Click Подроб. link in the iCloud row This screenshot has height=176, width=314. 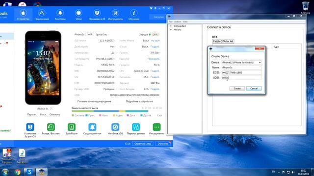155,47
